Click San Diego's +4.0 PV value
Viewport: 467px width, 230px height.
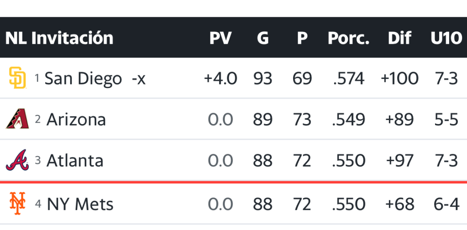point(220,79)
